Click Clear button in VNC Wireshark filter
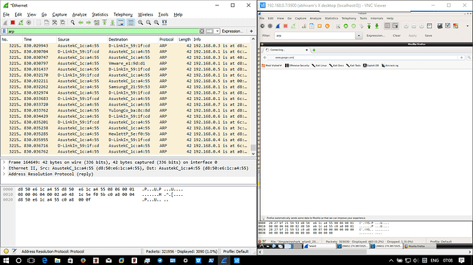473x265 pixels. click(396, 36)
